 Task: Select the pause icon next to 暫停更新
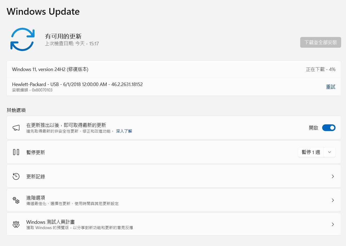point(16,152)
